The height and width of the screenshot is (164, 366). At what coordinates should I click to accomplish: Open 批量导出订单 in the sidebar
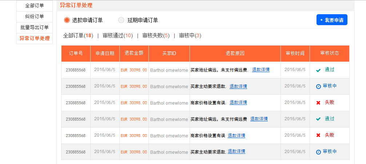(35, 28)
